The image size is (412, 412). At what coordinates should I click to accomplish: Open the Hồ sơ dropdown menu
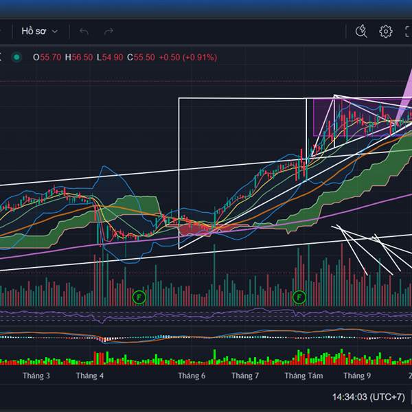coord(39,31)
